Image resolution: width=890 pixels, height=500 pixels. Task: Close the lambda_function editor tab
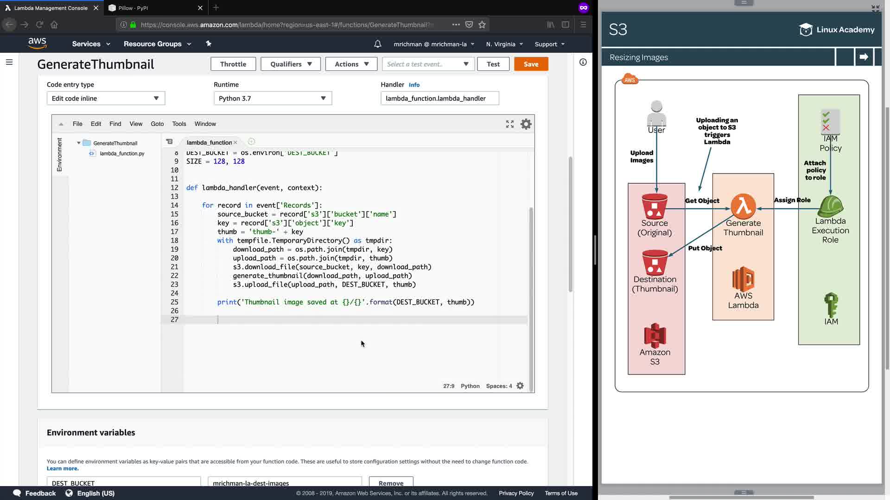235,143
